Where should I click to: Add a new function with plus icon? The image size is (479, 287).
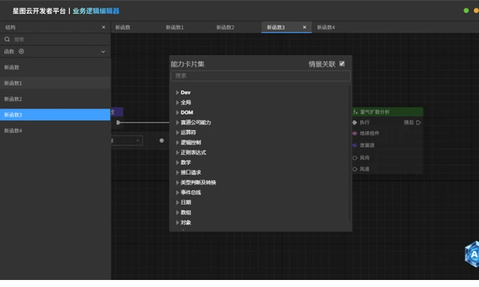[x=21, y=51]
